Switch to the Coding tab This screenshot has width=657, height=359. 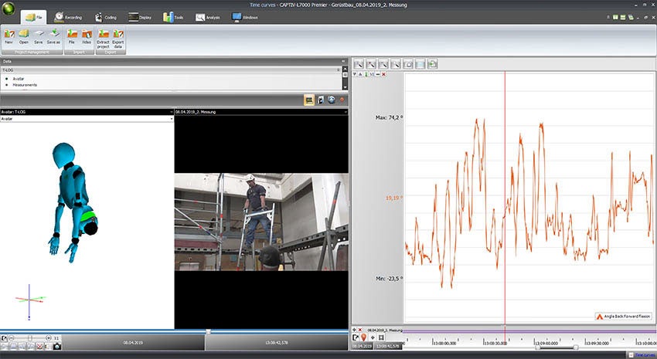[x=106, y=17]
